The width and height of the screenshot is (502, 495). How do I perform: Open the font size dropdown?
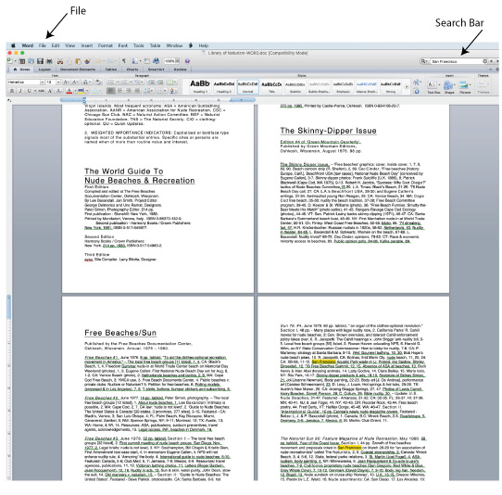pyautogui.click(x=58, y=82)
